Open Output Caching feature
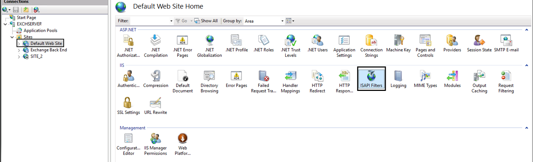This screenshot has height=162, width=533. tap(479, 82)
